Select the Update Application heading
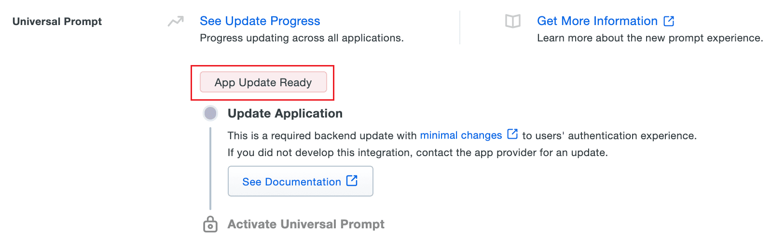772x250 pixels. (285, 114)
